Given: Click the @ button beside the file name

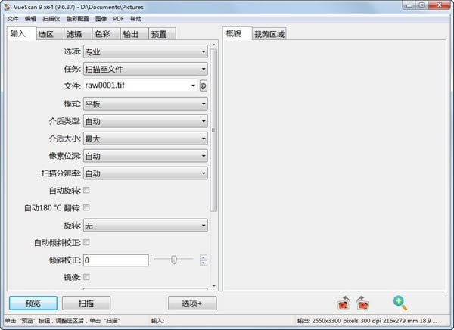Looking at the screenshot, I should point(203,86).
